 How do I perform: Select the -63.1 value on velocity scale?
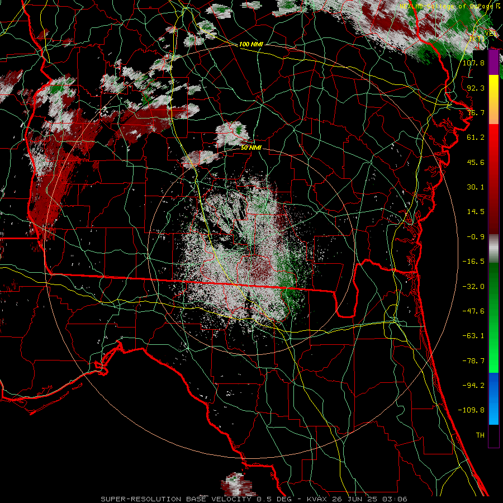(x=473, y=336)
